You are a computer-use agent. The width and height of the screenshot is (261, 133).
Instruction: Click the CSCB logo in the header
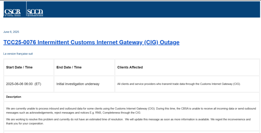coord(12,12)
